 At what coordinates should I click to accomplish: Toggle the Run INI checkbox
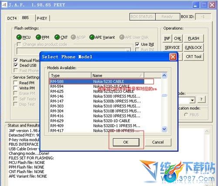tap(137, 50)
